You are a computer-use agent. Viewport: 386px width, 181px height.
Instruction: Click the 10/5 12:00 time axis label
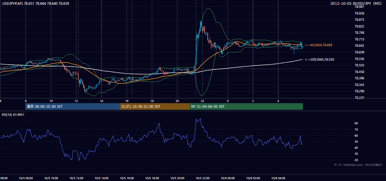click(76, 178)
